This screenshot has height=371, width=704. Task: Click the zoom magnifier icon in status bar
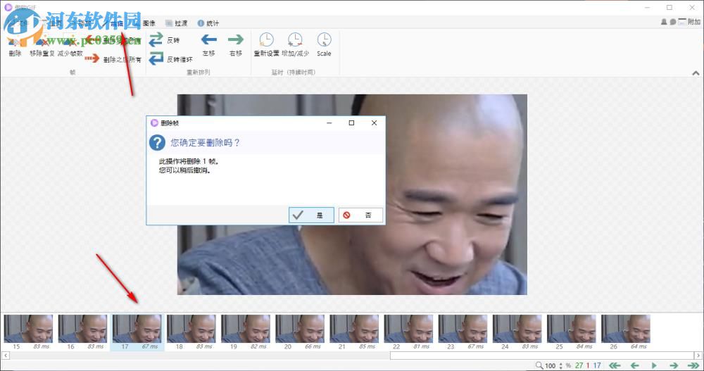coord(539,365)
